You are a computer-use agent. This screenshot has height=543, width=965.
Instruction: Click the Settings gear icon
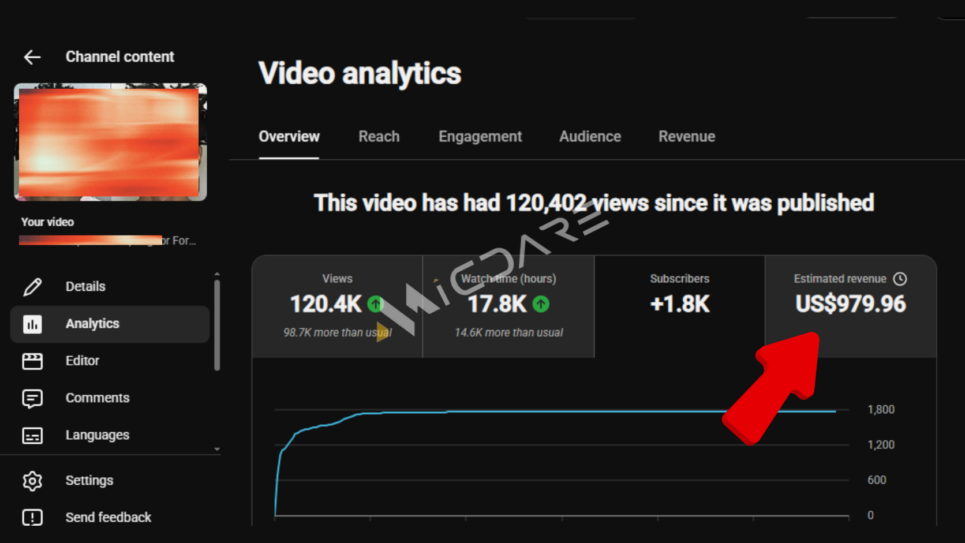(32, 481)
